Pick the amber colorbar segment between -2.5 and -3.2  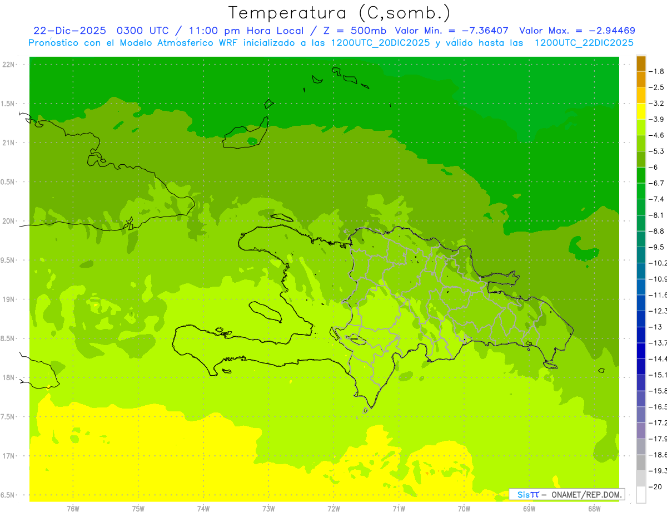[641, 95]
